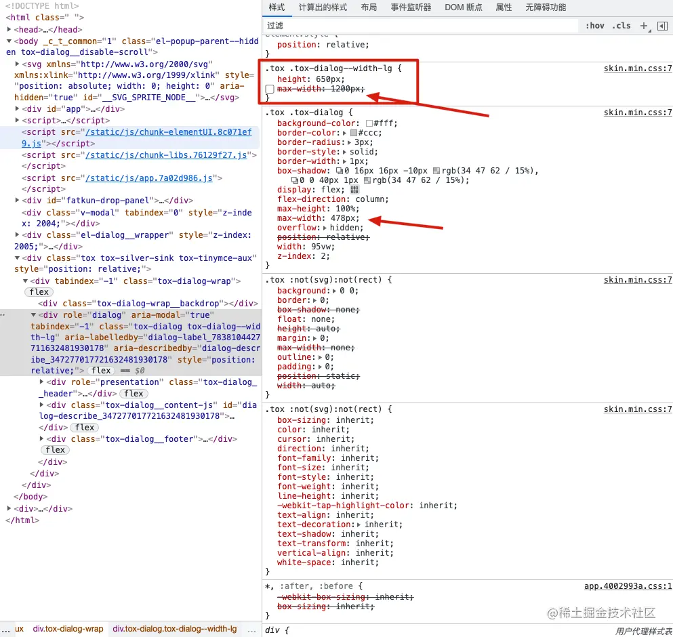
Task: Switch to the 事件监听器 tab
Action: (x=411, y=7)
